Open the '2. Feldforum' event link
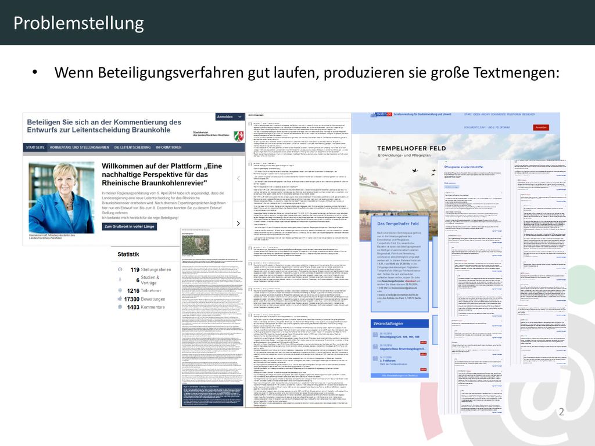Screen dimensions: 595x446 [x=387, y=361]
